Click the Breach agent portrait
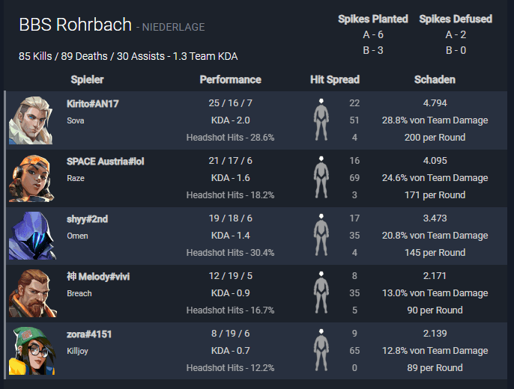 tap(33, 293)
